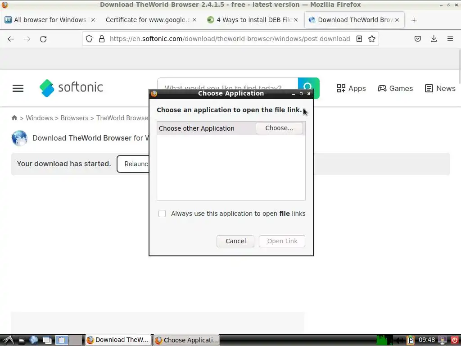The height and width of the screenshot is (346, 461).
Task: Minimize the Choose Application dialog
Action: tap(294, 94)
